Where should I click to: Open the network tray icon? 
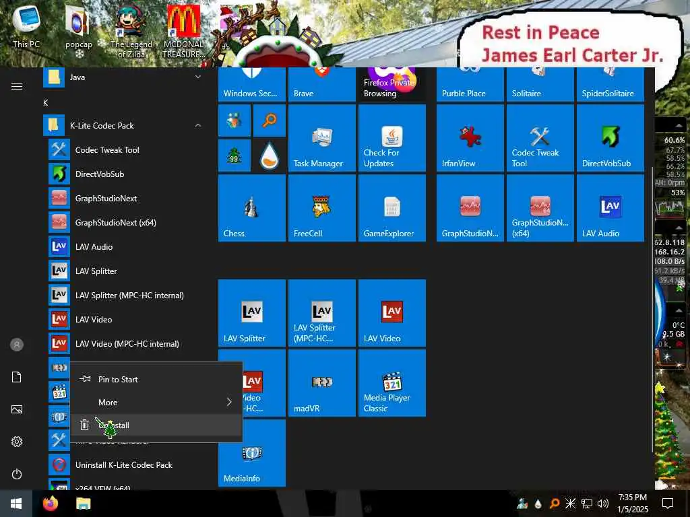[x=587, y=504]
